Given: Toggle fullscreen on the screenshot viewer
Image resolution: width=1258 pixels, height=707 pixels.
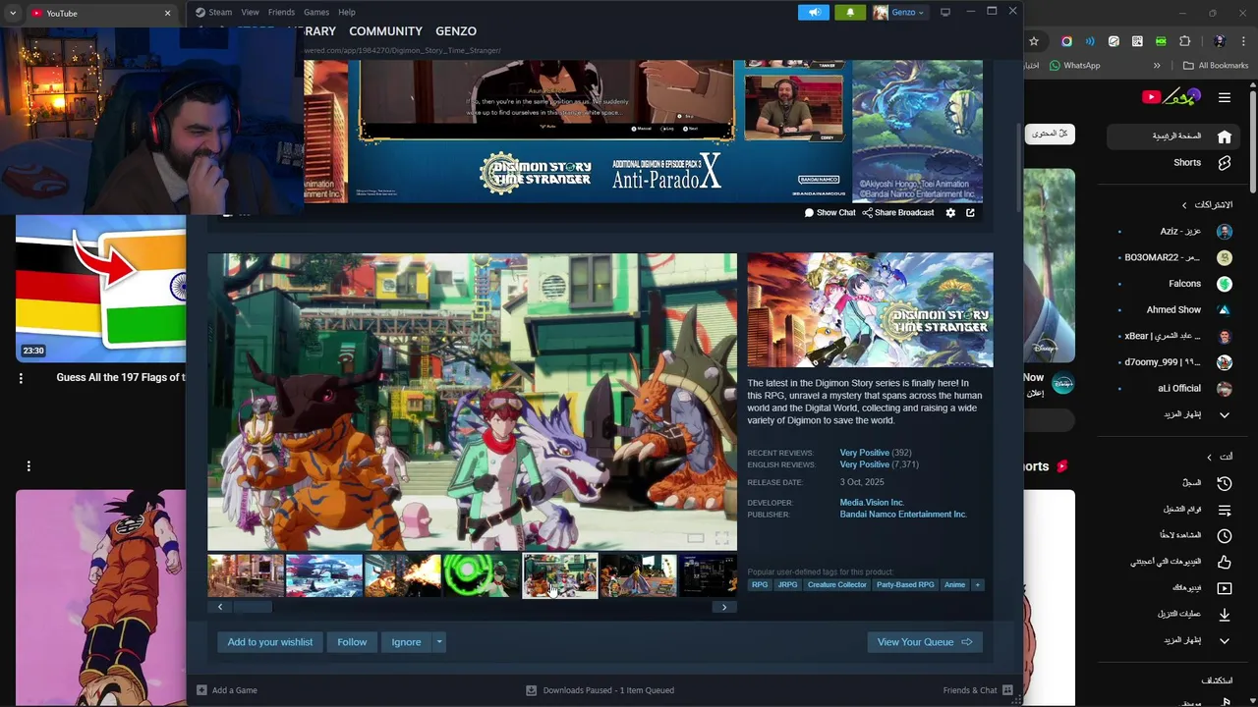Looking at the screenshot, I should (722, 538).
